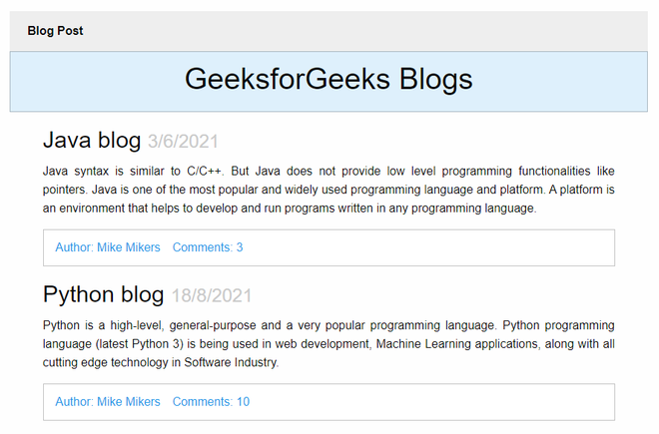Select the Java blog title
This screenshot has height=434, width=659.
pos(92,141)
